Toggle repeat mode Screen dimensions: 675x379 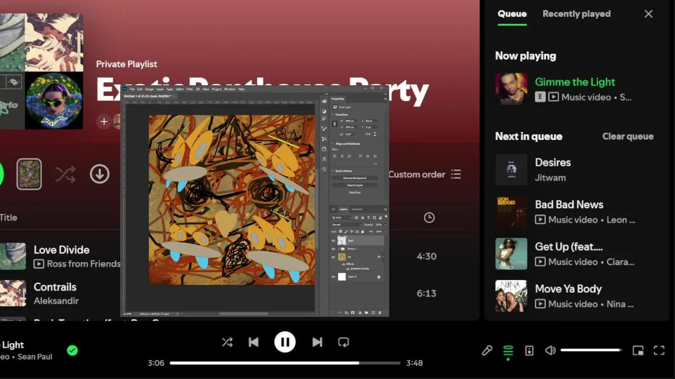(343, 342)
